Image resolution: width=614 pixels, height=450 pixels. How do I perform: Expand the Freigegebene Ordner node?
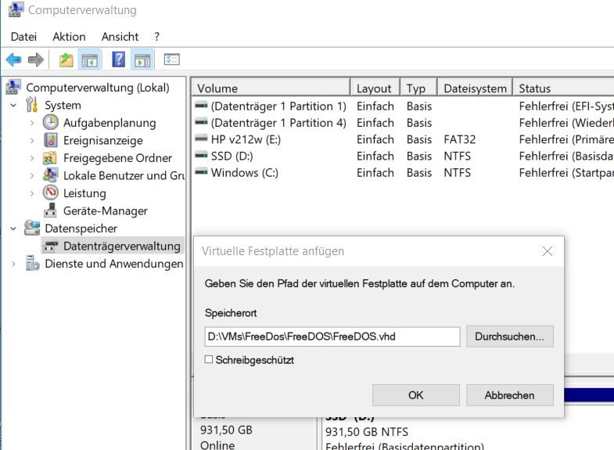tap(32, 158)
